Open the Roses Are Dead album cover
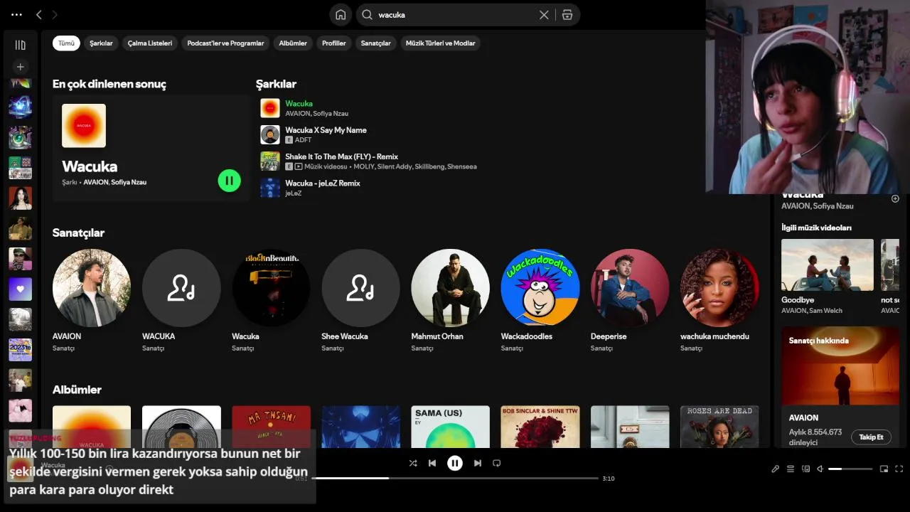 click(x=719, y=427)
